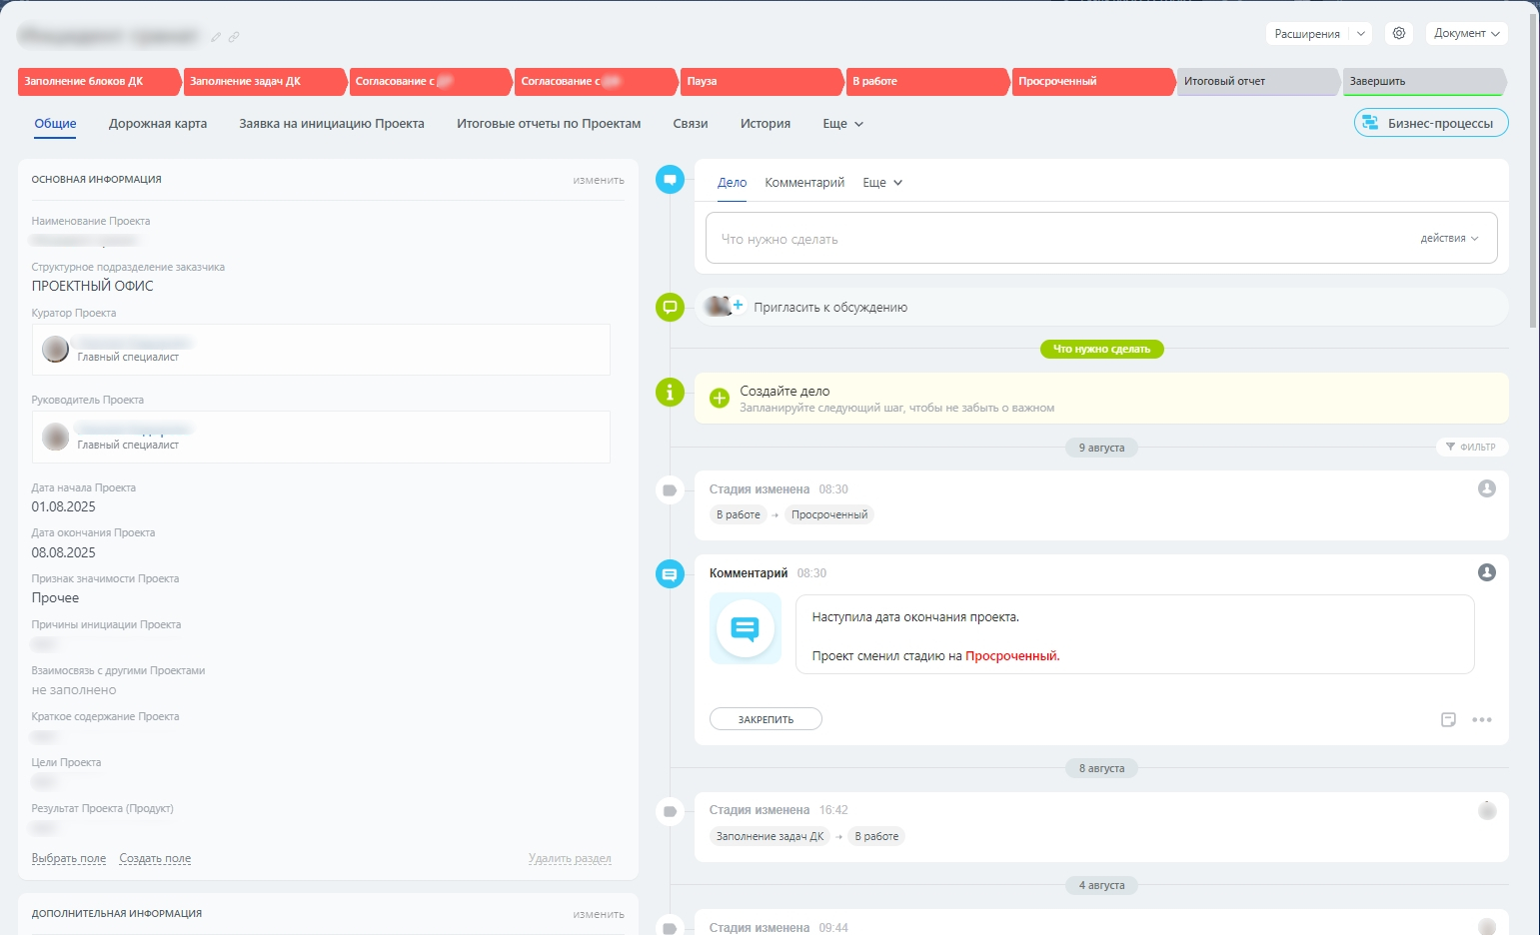Click изменить in Дополнительная информация
This screenshot has width=1540, height=935.
click(x=599, y=914)
